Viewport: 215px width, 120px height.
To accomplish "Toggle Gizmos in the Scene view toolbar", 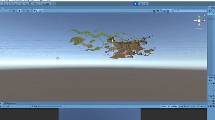I will (x=166, y=11).
